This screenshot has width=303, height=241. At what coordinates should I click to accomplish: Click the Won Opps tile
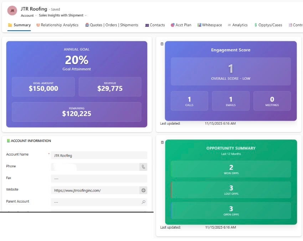tap(231, 169)
